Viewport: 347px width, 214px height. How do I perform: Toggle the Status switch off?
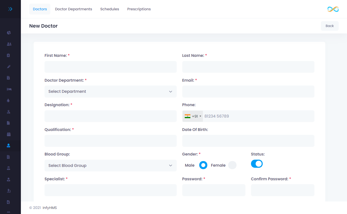point(257,164)
